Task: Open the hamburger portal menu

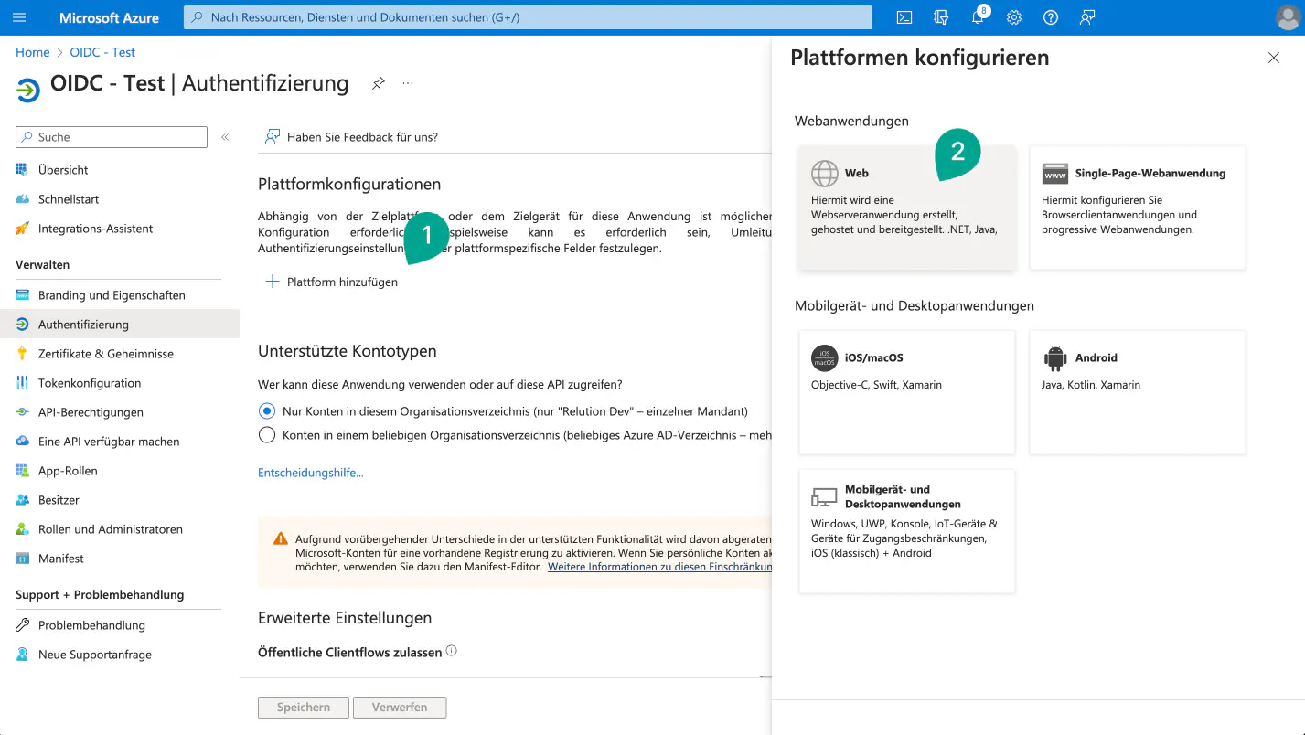Action: coord(19,17)
